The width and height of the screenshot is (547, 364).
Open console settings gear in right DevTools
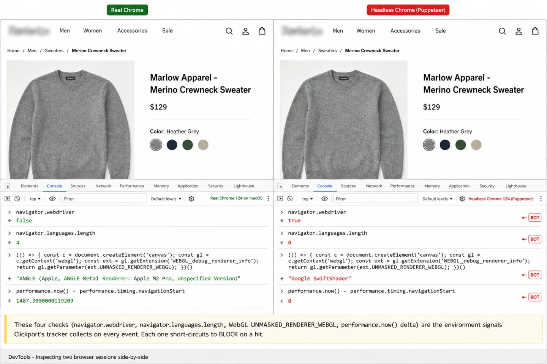462,199
